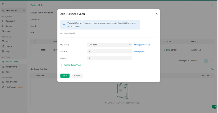Click the Logs document icon

click(x=3, y=52)
